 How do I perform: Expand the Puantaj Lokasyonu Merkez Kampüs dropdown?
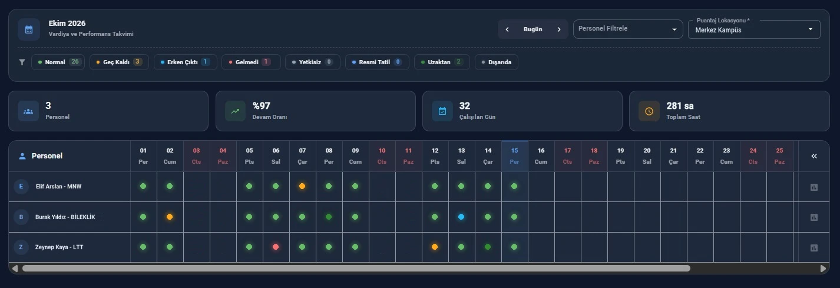[x=754, y=29]
